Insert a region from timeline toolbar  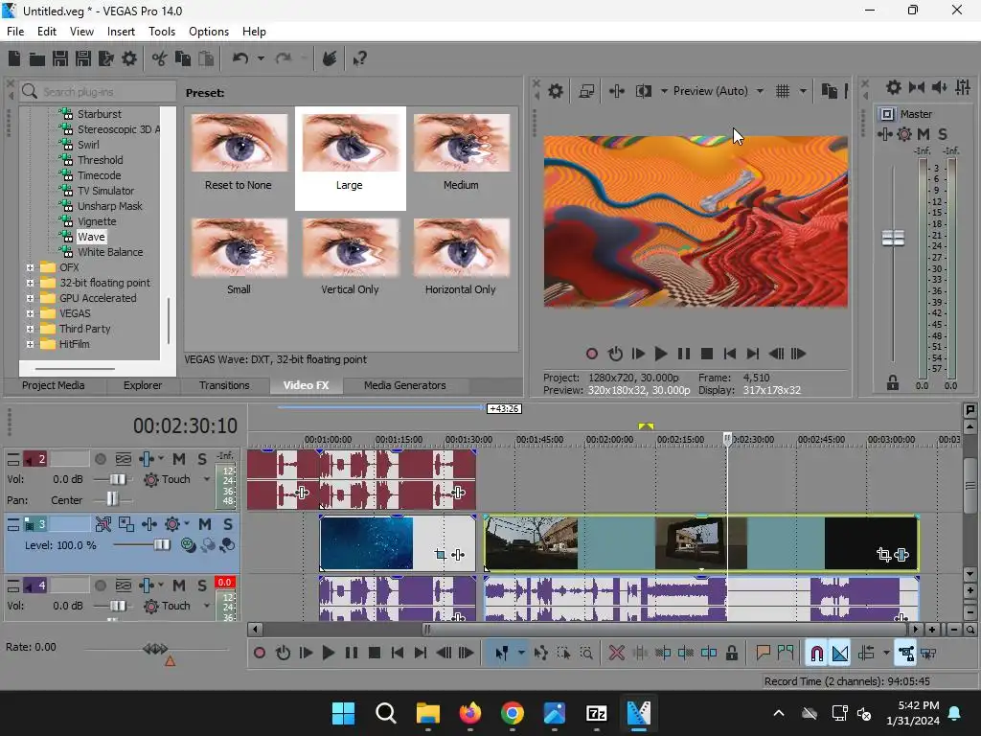[786, 654]
